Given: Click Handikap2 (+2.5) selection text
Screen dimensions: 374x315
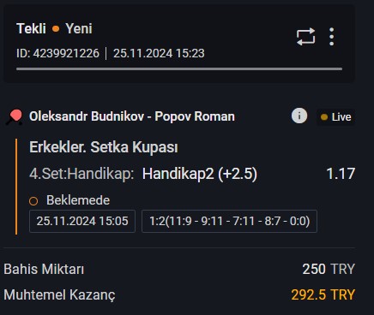Looking at the screenshot, I should (200, 174).
